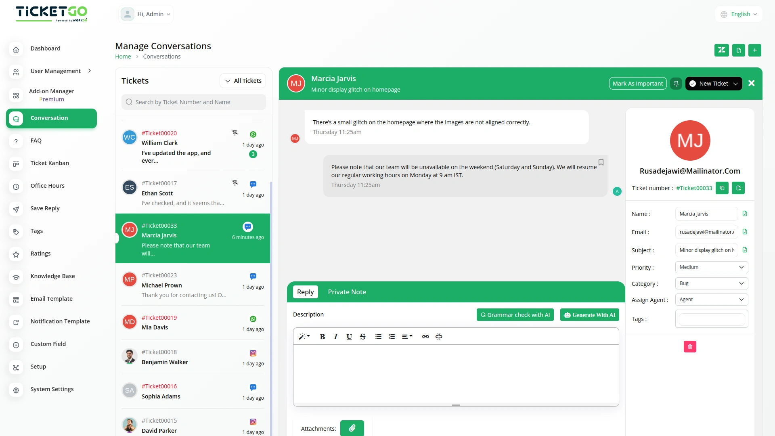
Task: Open Ticket Kanban from the sidebar
Action: point(50,163)
